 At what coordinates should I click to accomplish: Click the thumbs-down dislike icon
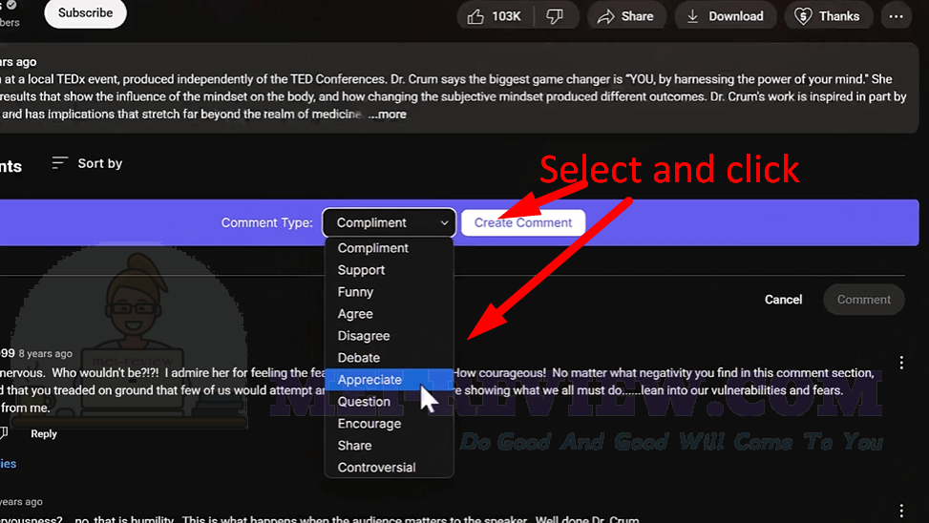555,16
